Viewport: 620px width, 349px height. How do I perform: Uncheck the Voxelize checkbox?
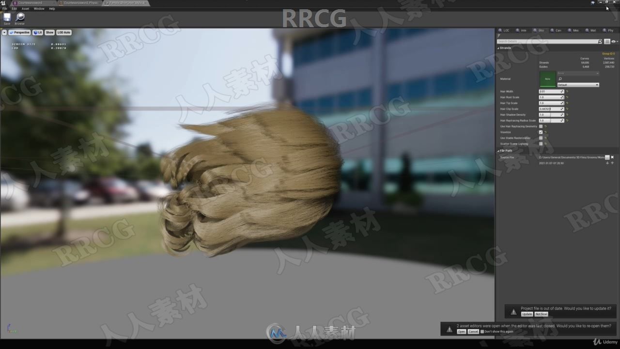(541, 132)
